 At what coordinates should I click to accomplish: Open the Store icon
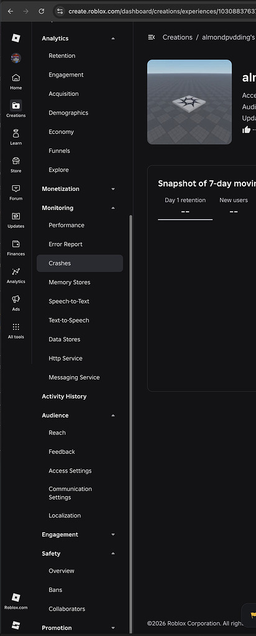(16, 164)
